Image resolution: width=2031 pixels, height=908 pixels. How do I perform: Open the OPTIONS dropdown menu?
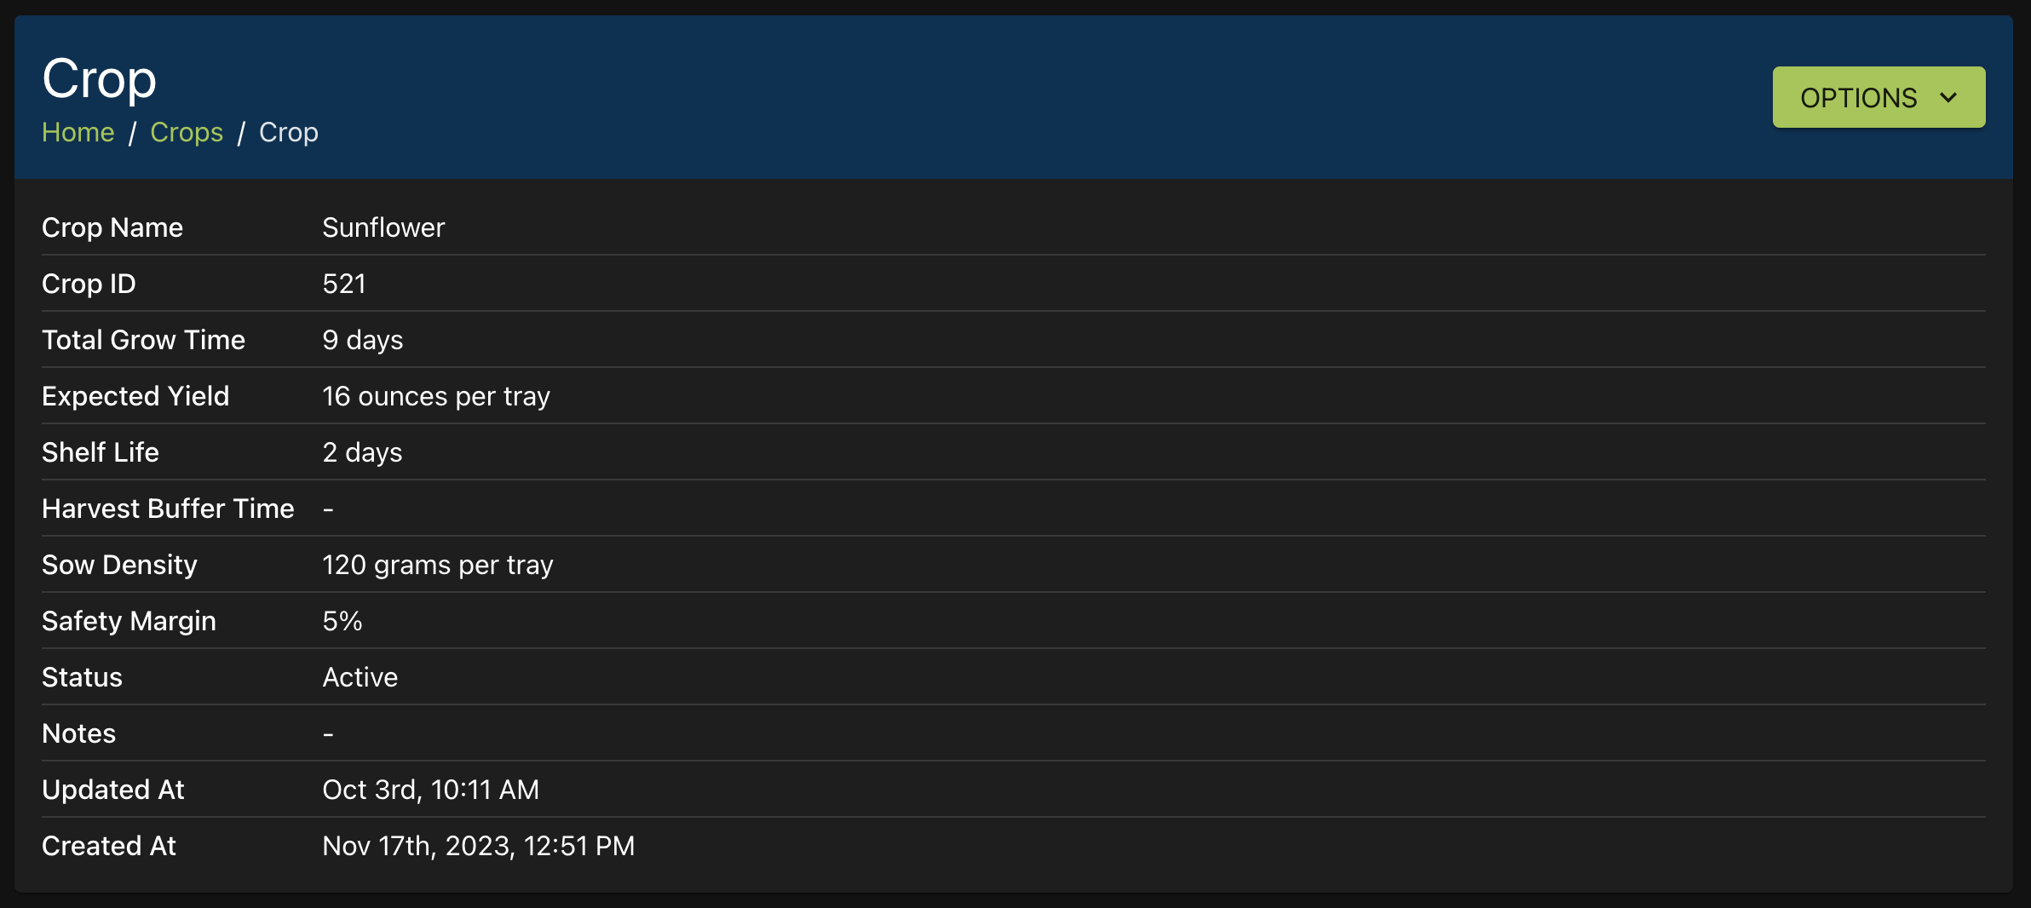pyautogui.click(x=1877, y=98)
